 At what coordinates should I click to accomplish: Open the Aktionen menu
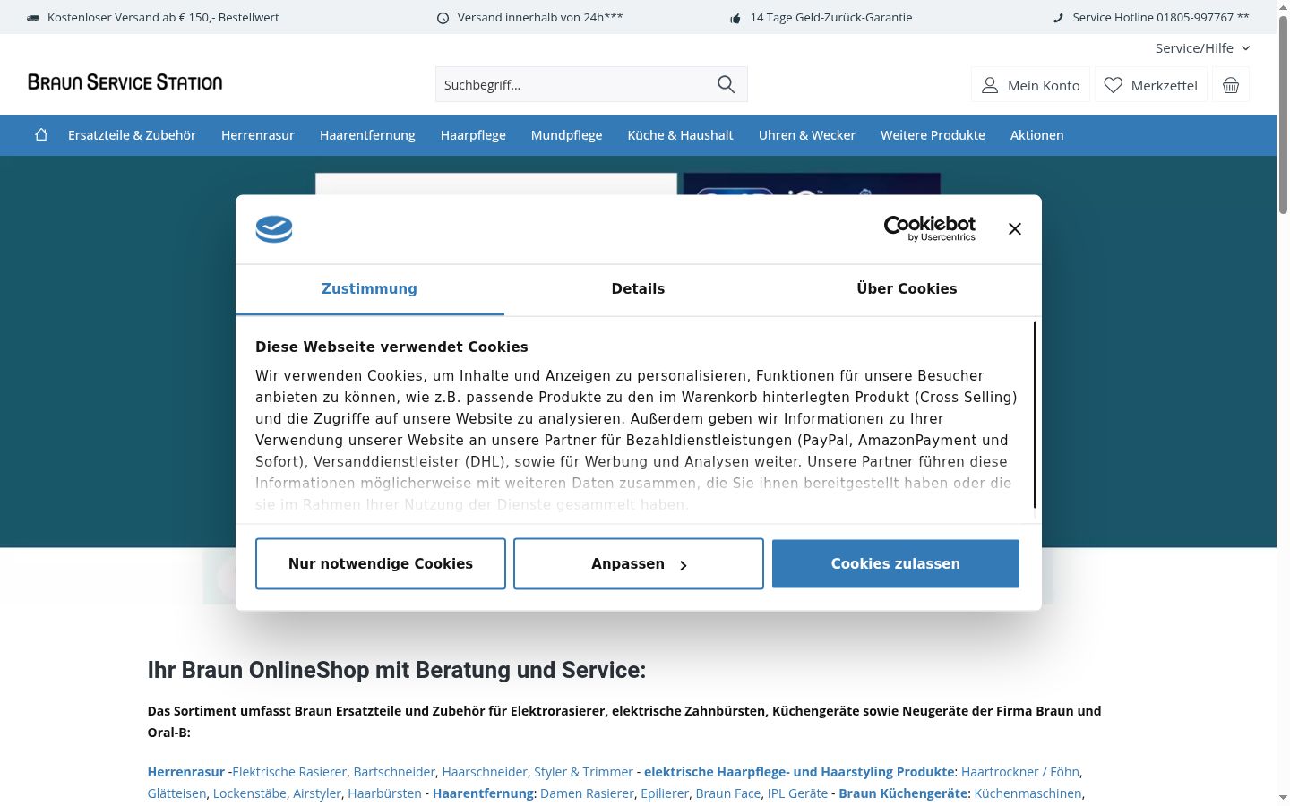(1036, 135)
